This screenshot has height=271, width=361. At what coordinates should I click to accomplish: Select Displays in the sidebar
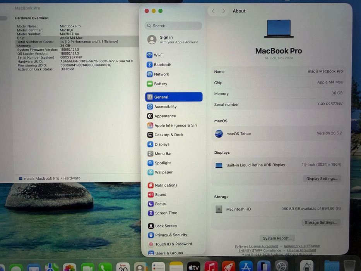point(174,144)
